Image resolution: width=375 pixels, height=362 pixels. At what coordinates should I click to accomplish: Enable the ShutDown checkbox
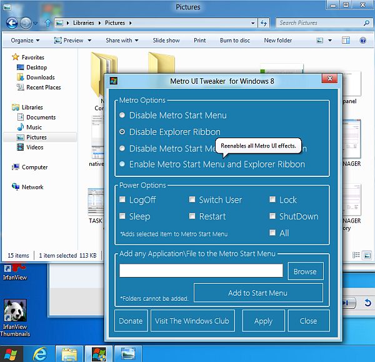[x=272, y=216]
